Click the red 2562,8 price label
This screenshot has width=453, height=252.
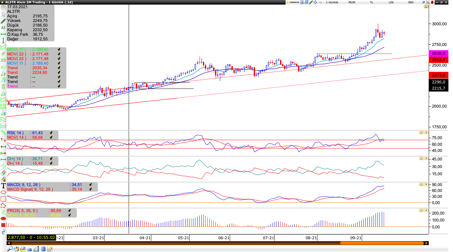439,60
